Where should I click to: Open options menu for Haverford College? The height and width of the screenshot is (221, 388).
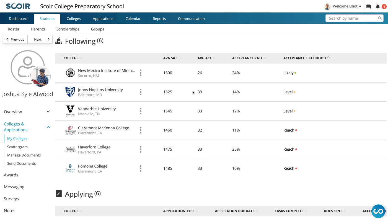pyautogui.click(x=141, y=149)
